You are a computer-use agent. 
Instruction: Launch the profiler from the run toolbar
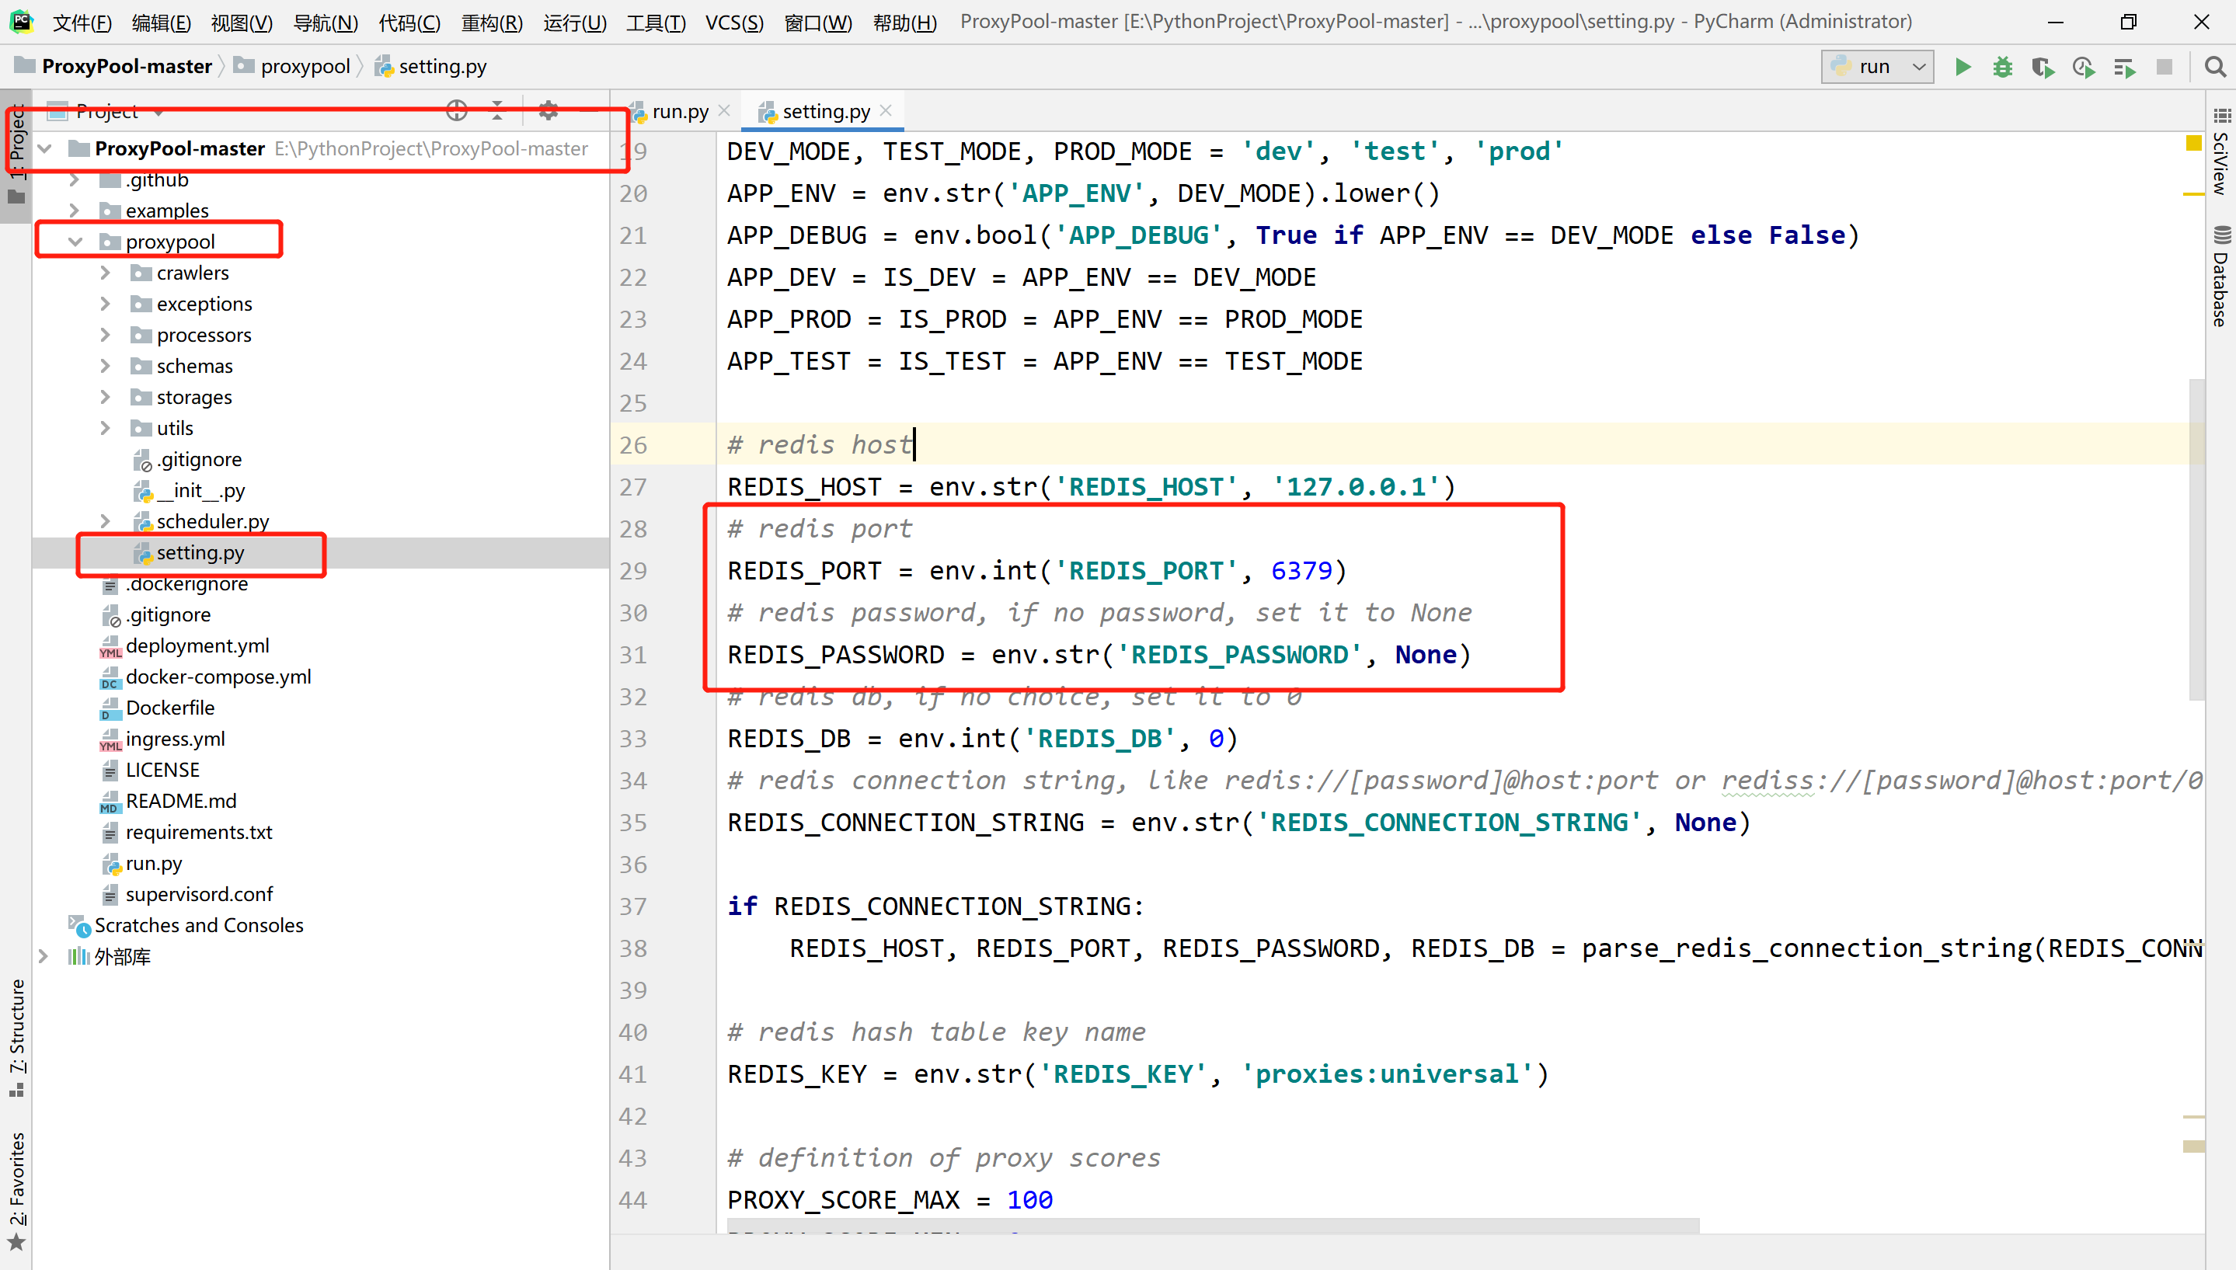point(2083,67)
